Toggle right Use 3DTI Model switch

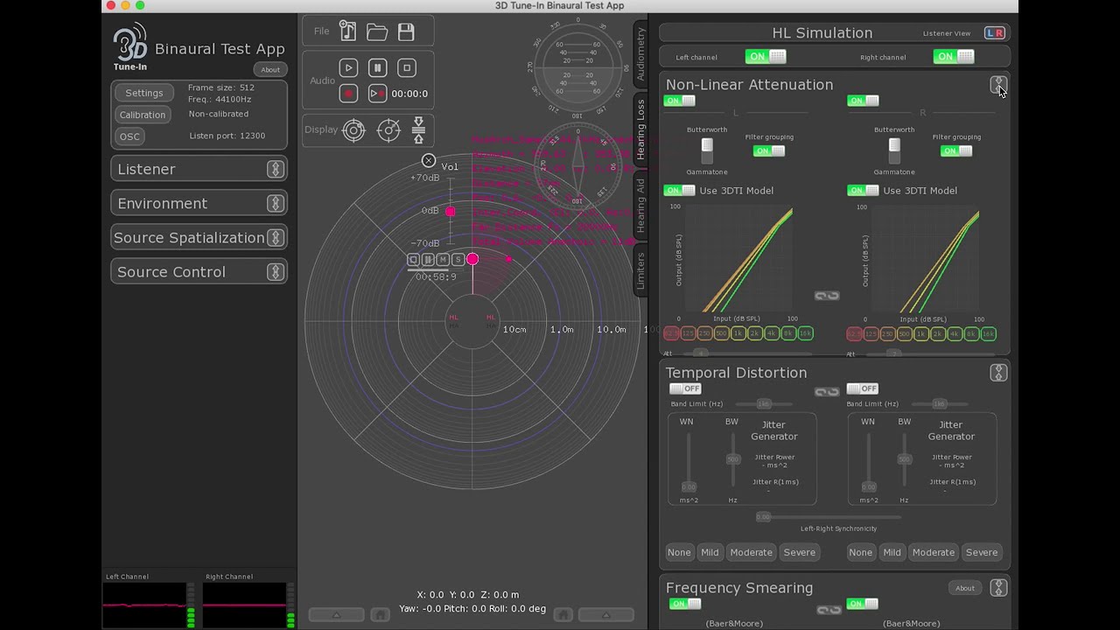[x=864, y=191]
